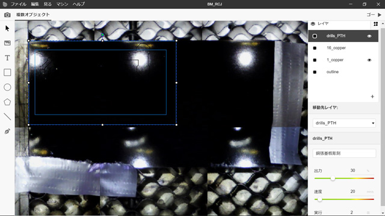Click the camera preview icon
Screen dimensions: 385x216
coord(7,15)
